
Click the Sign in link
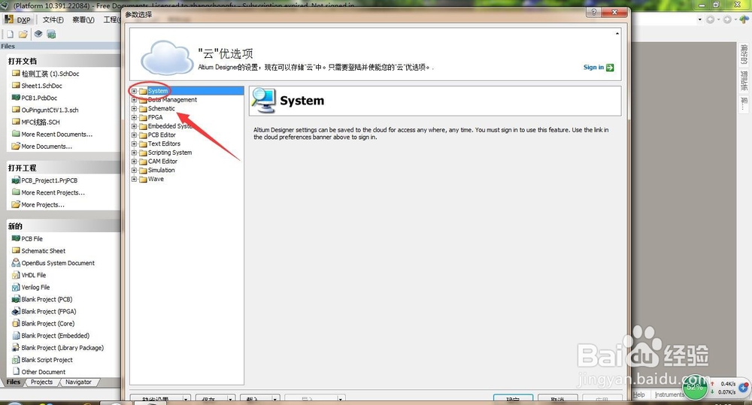(593, 67)
